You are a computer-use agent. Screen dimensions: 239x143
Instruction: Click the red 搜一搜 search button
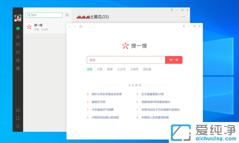tap(174, 60)
